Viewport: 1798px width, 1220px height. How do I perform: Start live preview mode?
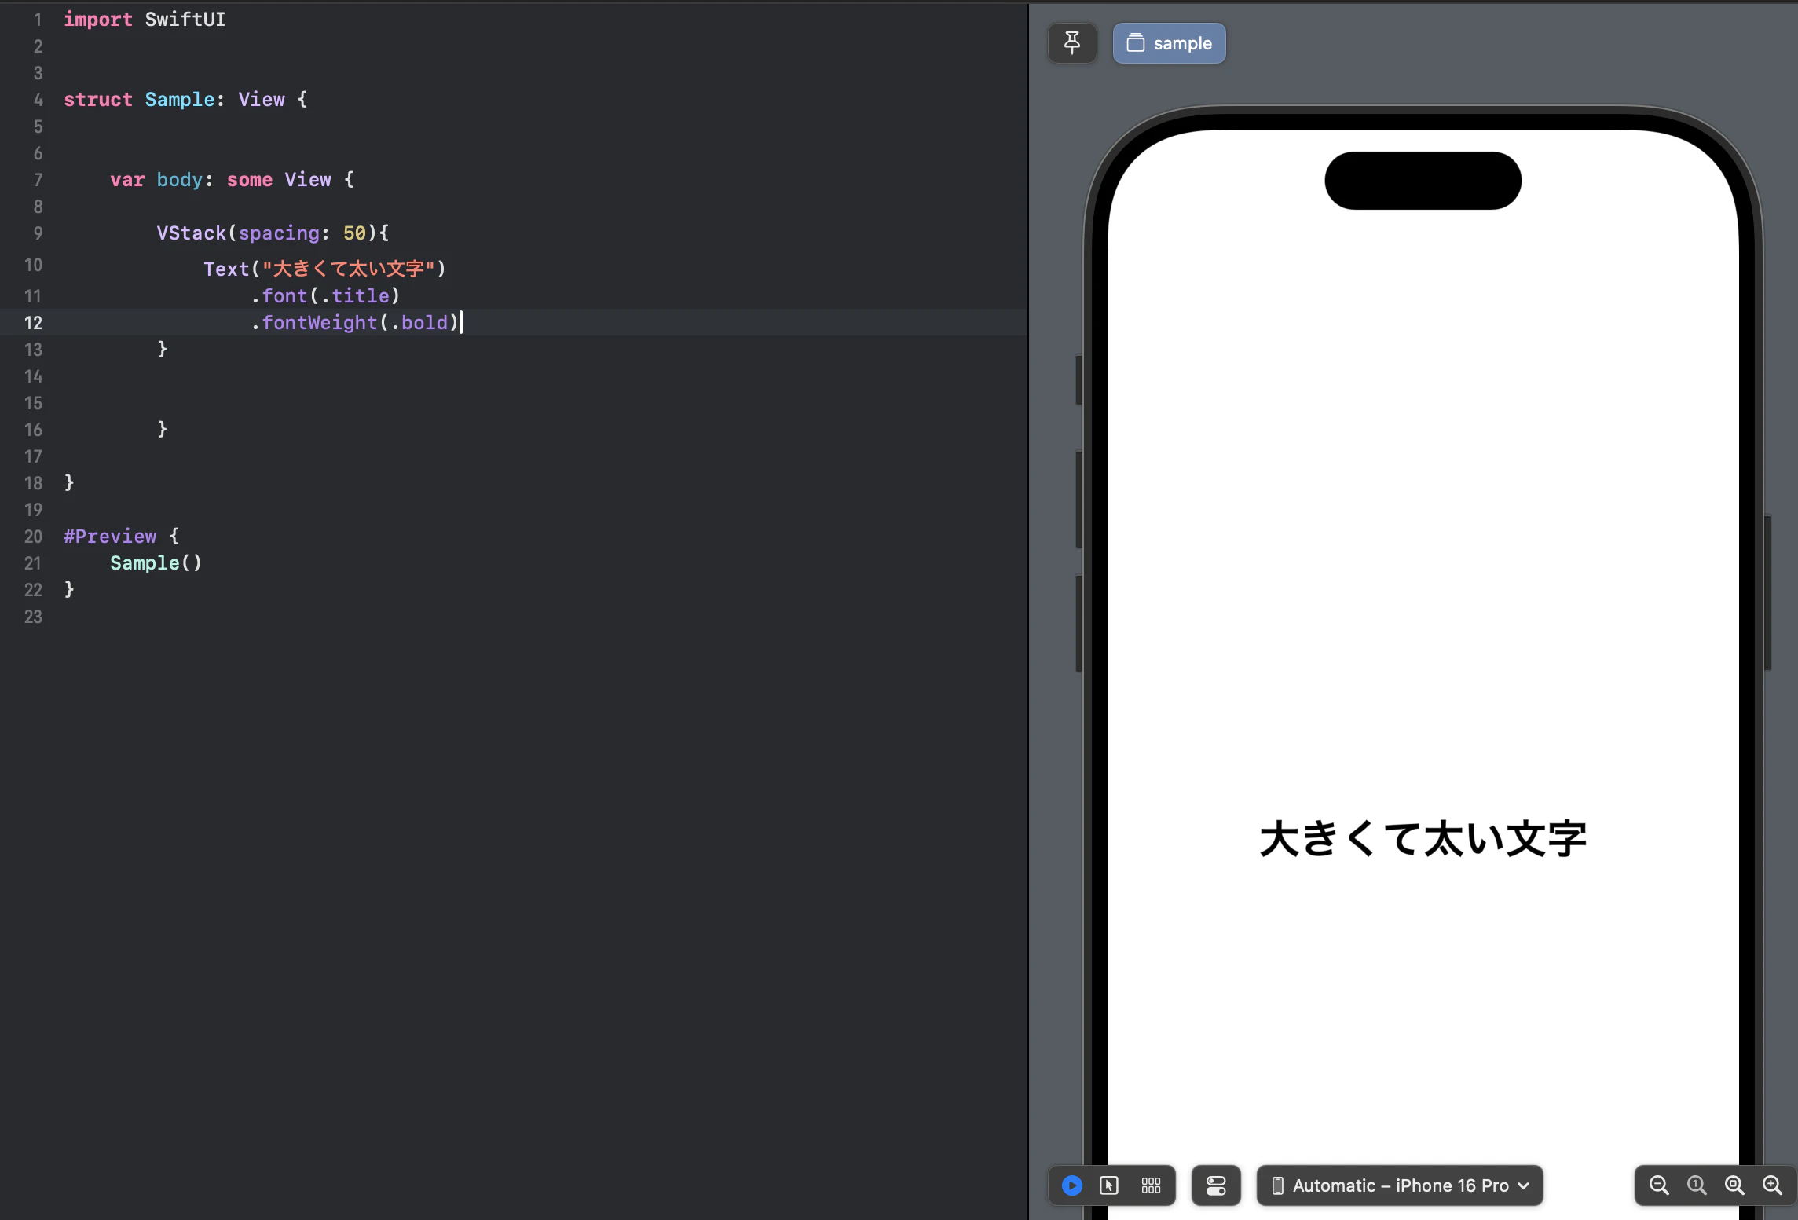[1071, 1185]
